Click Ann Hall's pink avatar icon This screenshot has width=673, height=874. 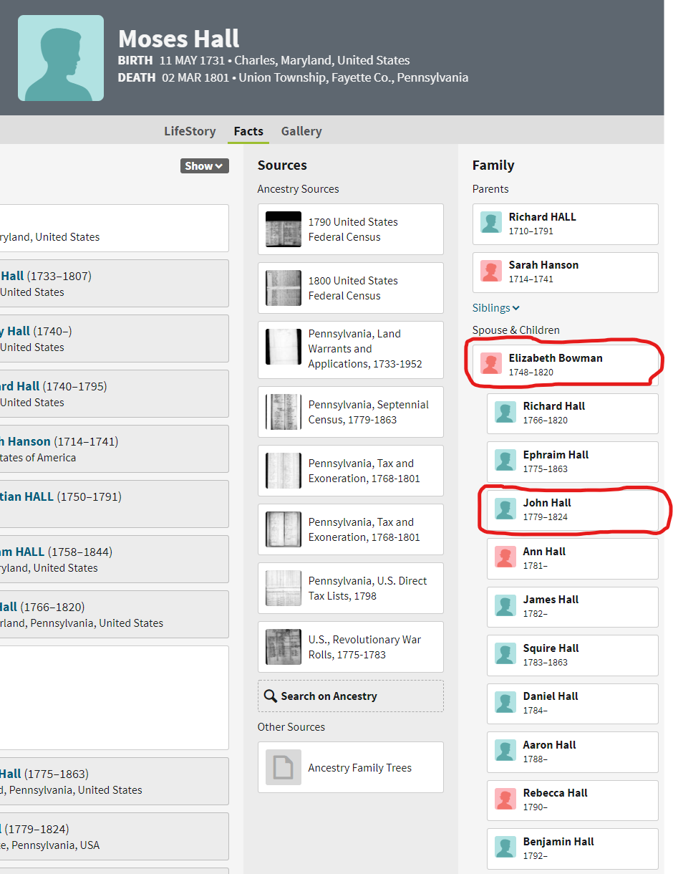(x=505, y=558)
